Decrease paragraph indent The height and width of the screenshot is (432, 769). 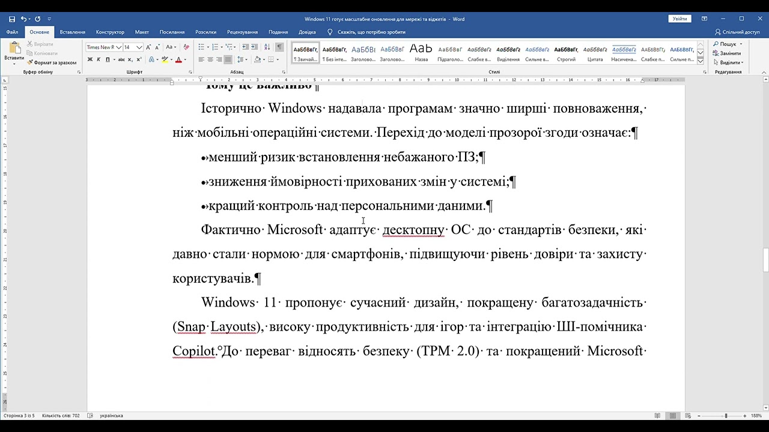point(246,47)
